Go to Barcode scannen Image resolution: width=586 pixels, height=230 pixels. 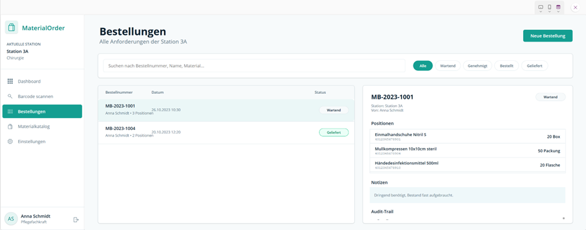click(x=42, y=96)
